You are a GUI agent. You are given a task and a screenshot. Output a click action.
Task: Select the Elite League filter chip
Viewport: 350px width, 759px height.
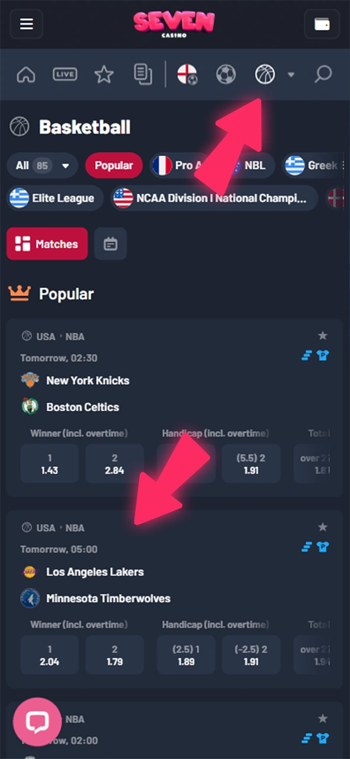click(55, 198)
